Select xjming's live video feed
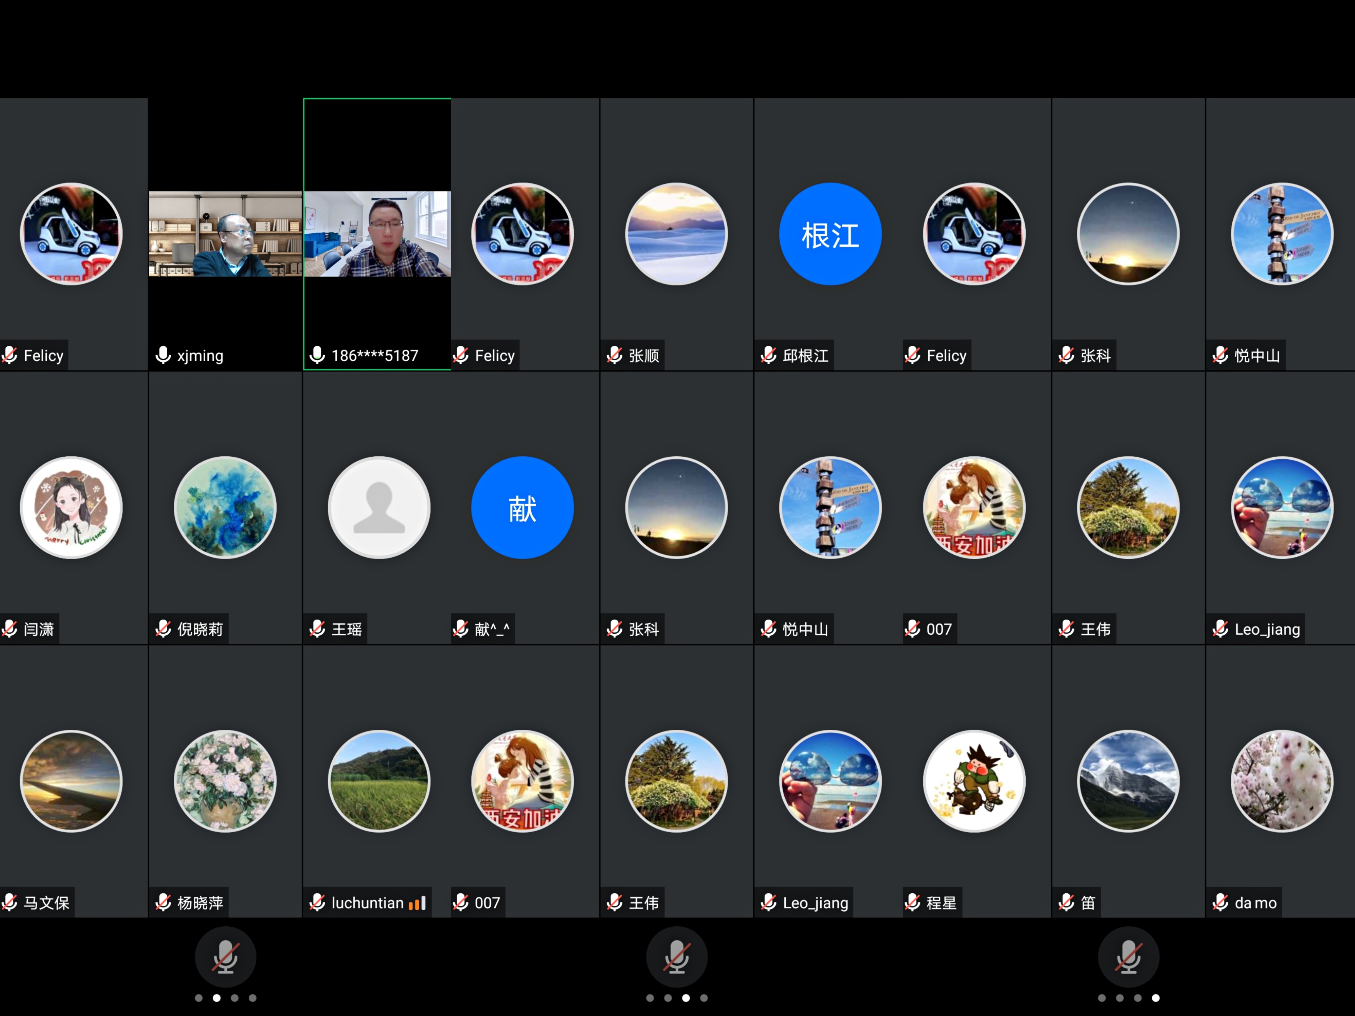The width and height of the screenshot is (1355, 1016). tap(225, 234)
